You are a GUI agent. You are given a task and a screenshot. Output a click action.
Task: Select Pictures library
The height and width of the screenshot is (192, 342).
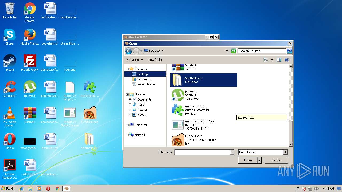pyautogui.click(x=142, y=110)
